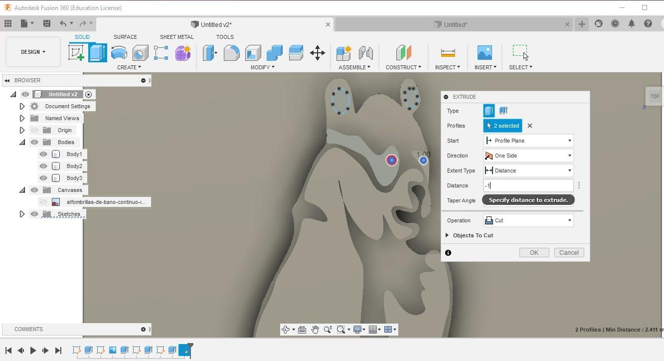
Task: Expand the Objects To Cut section
Action: (x=447, y=235)
